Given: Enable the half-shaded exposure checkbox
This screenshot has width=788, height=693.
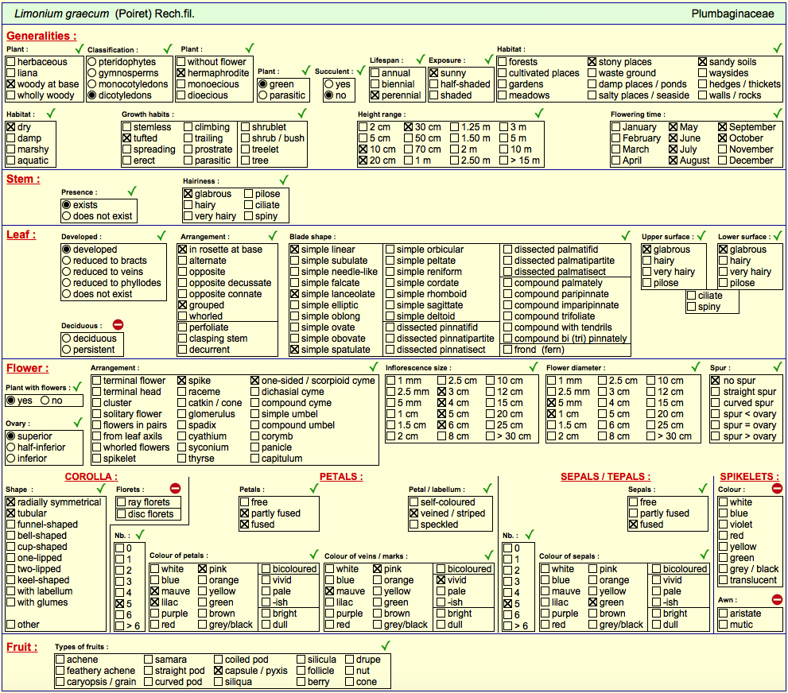Looking at the screenshot, I should pos(434,84).
